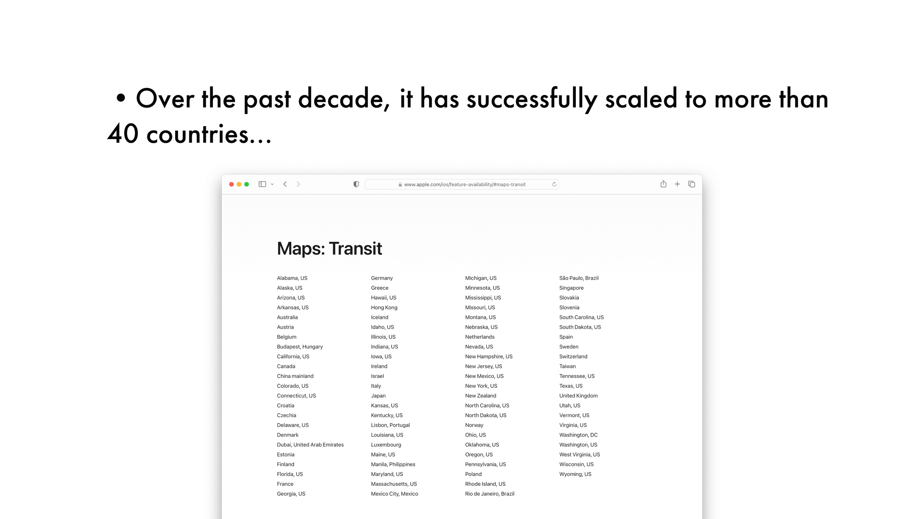Select 'Luxembourg' entry
Screen dimensions: 924x519
point(386,445)
